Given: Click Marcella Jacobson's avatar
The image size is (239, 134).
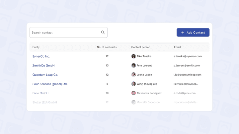Looking at the screenshot, I should [133, 102].
